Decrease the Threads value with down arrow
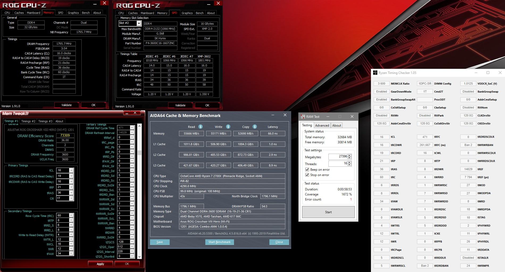Viewport: 505px width, 272px height. [x=349, y=165]
